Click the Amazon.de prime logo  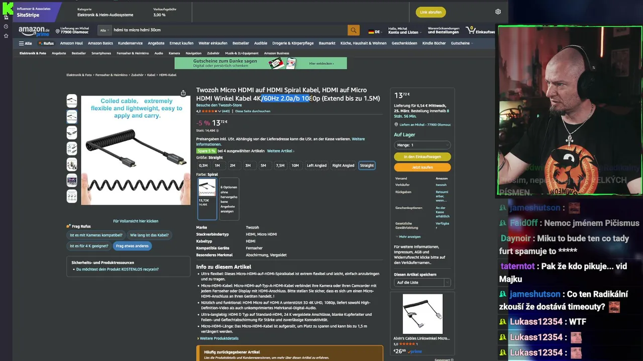(x=34, y=31)
